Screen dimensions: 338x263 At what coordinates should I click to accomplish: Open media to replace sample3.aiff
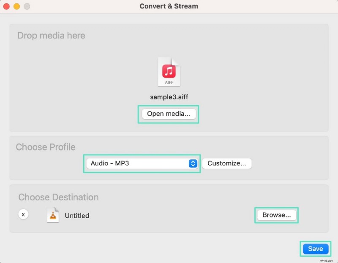tap(168, 114)
